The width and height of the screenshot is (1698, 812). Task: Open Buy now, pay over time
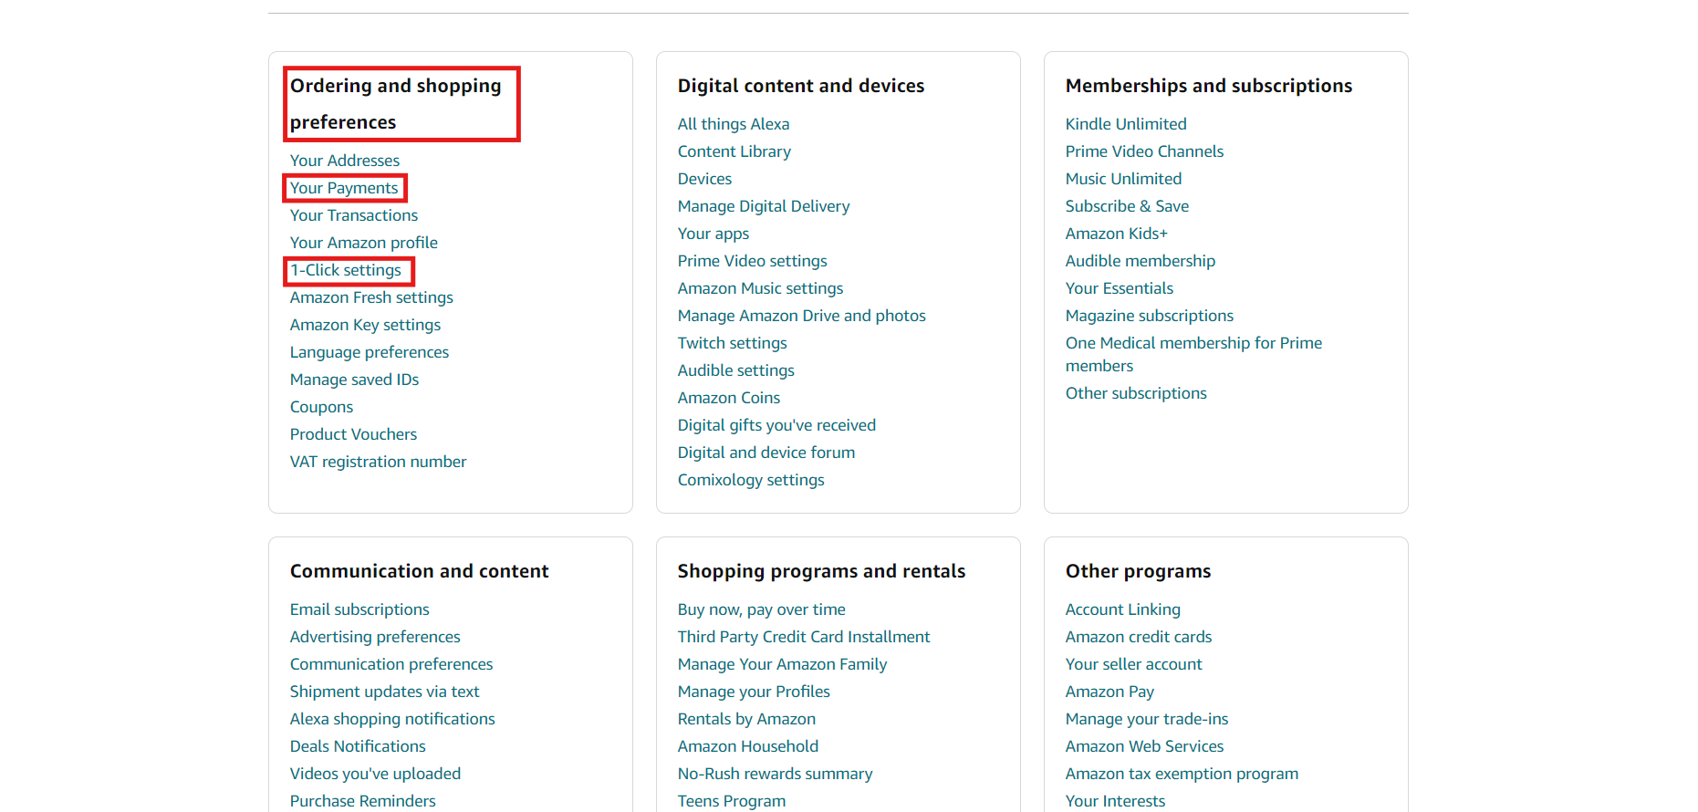click(x=762, y=609)
